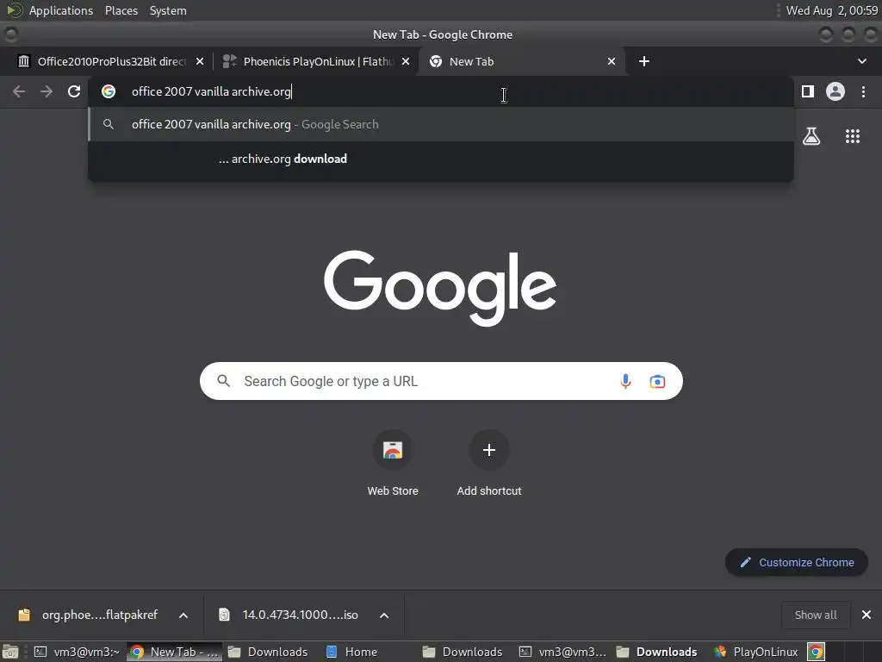Select the 'office 2007 vanilla archive.org' Google Search suggestion
The image size is (882, 662).
[441, 124]
